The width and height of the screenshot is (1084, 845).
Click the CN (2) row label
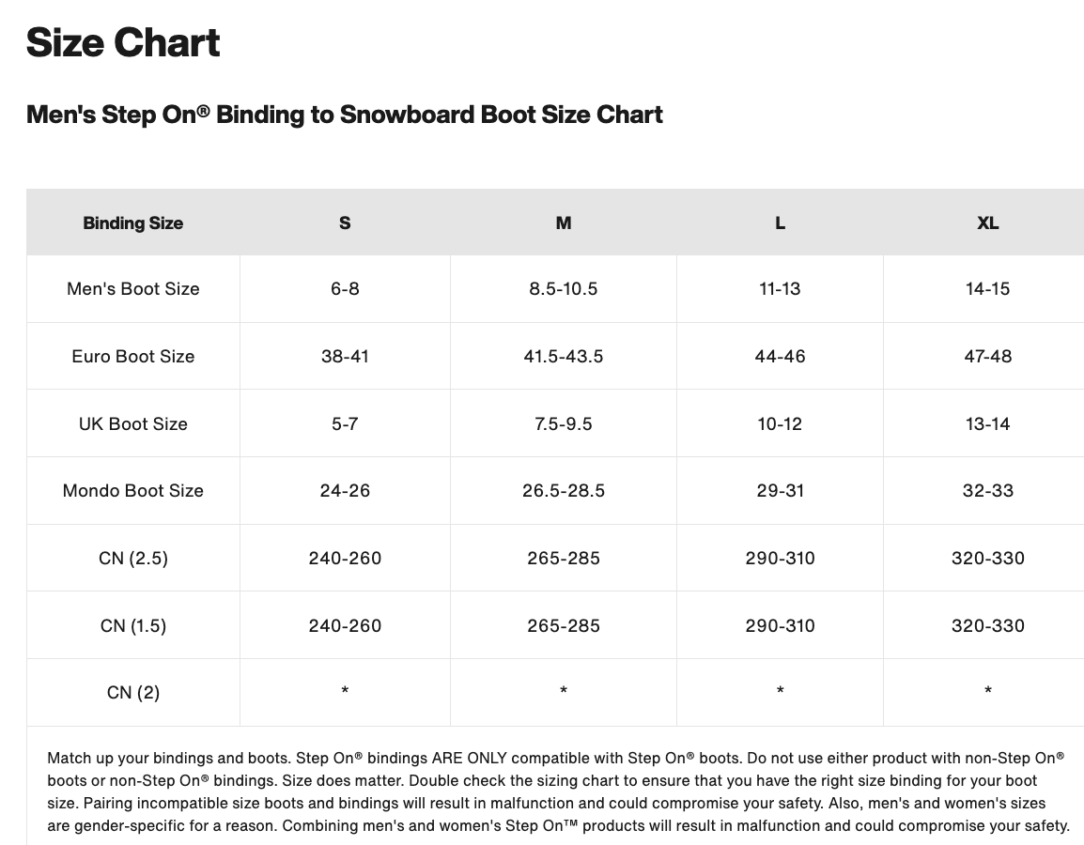click(132, 693)
